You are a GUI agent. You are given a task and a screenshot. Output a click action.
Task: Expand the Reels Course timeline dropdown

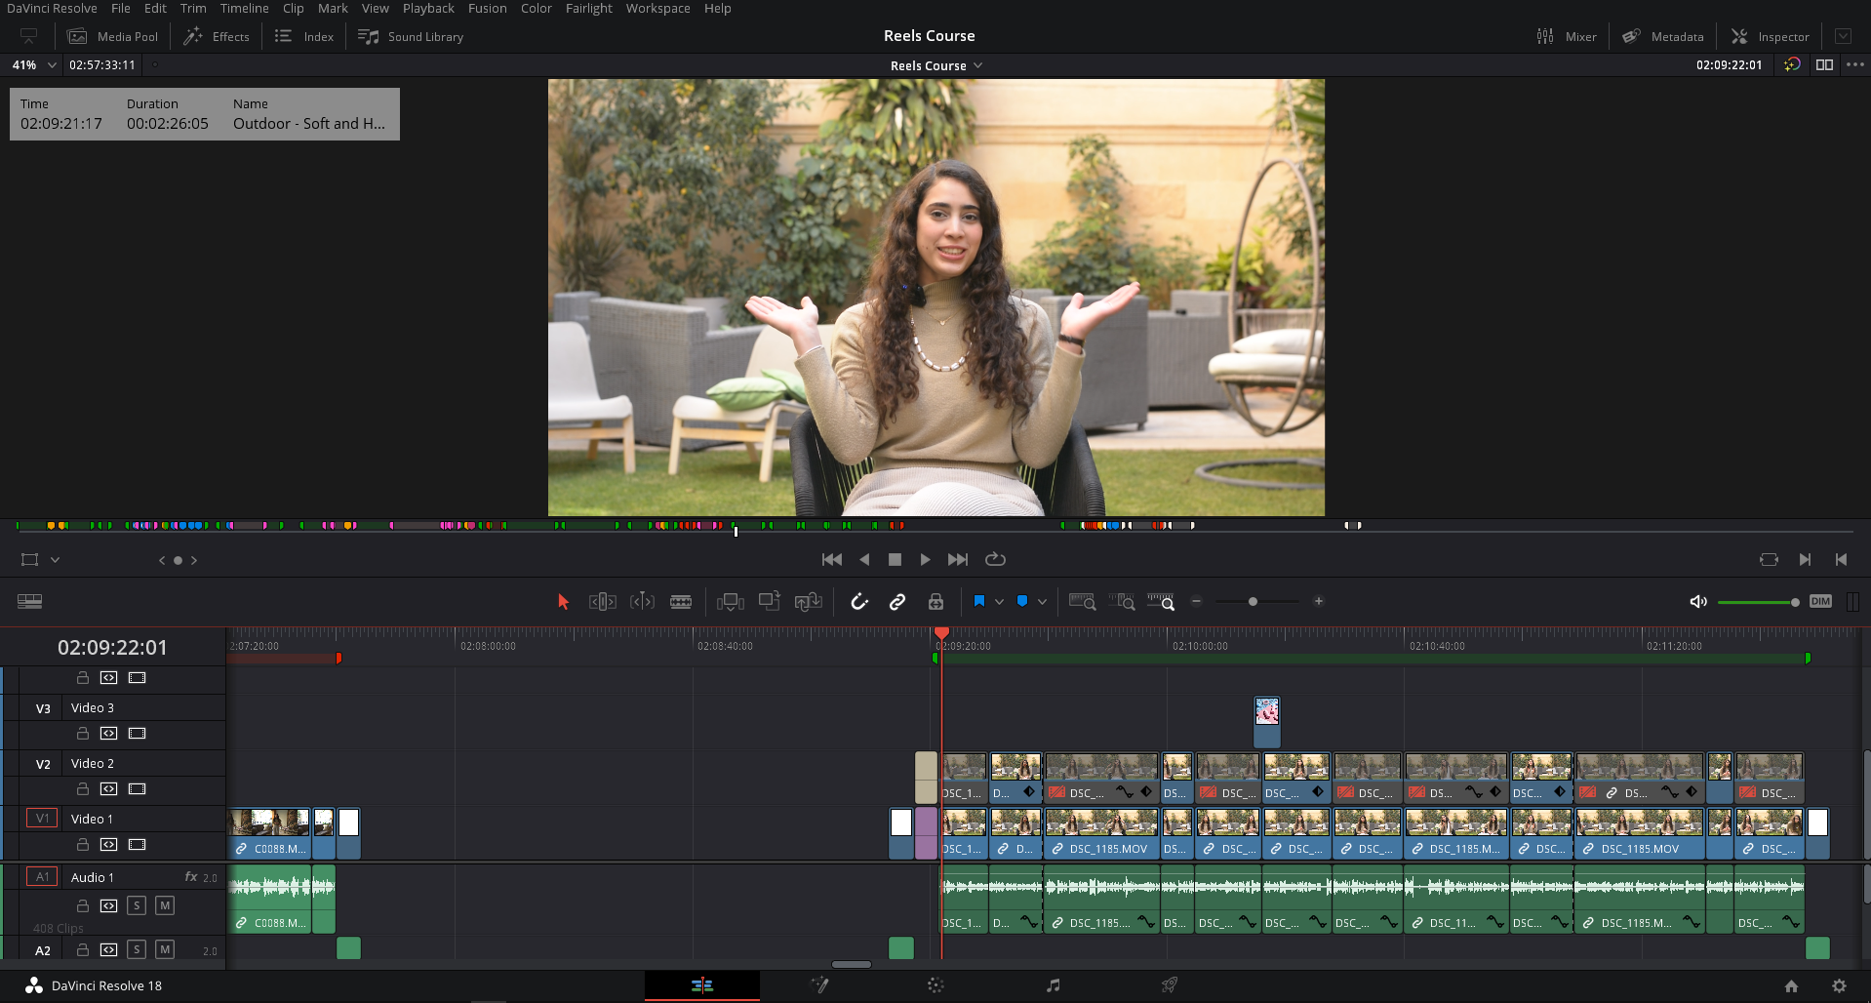pyautogui.click(x=977, y=65)
